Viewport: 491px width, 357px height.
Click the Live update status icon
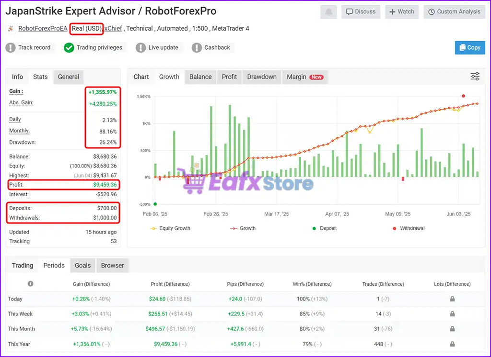click(140, 47)
